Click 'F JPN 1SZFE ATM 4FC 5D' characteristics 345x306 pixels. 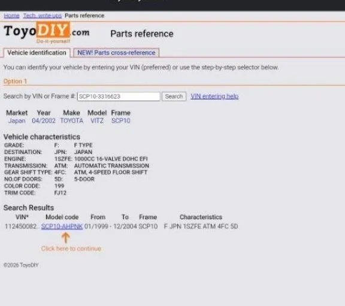click(x=201, y=226)
